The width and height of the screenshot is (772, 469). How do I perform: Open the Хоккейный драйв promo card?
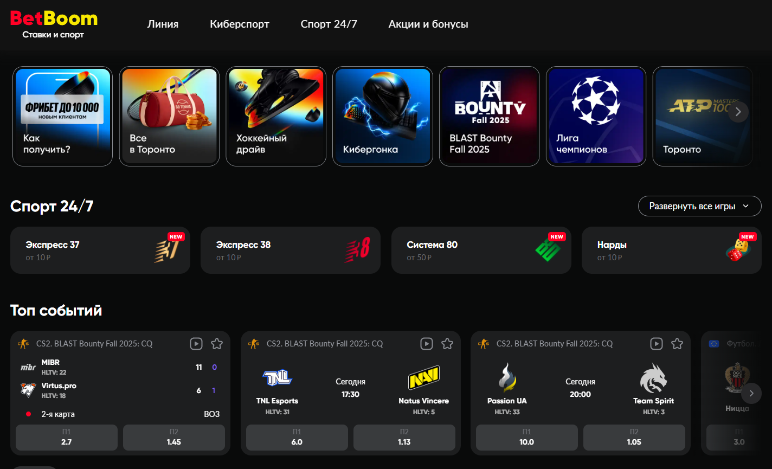tap(276, 116)
